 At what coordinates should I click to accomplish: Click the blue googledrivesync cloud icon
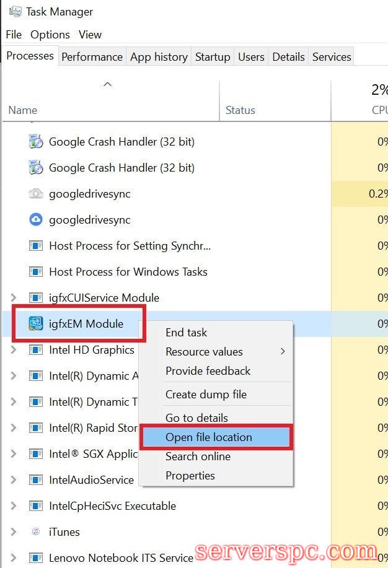point(36,219)
